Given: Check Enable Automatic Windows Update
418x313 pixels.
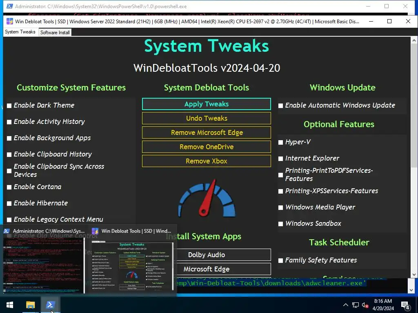Looking at the screenshot, I should click(x=280, y=106).
